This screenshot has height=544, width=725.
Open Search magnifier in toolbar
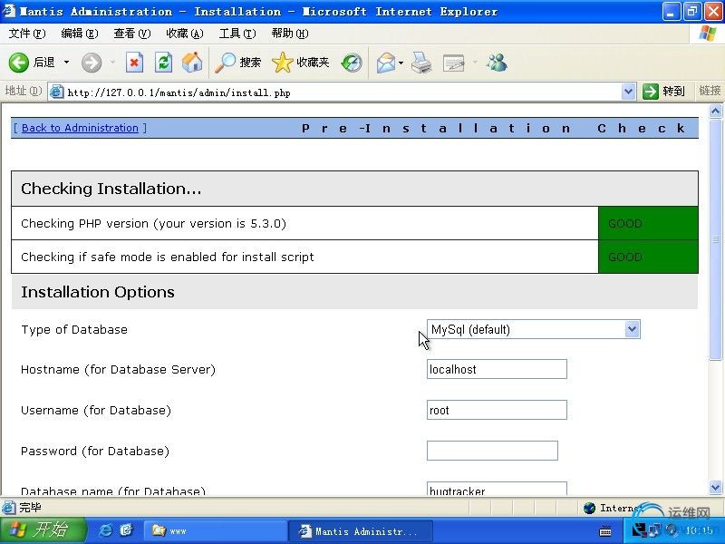(226, 63)
